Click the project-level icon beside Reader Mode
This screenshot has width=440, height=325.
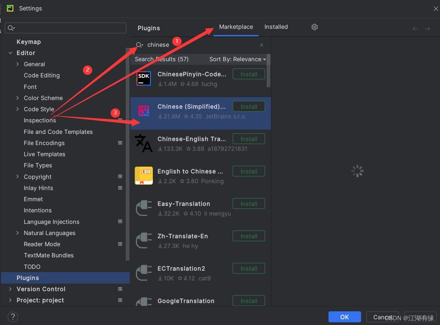[x=120, y=244]
